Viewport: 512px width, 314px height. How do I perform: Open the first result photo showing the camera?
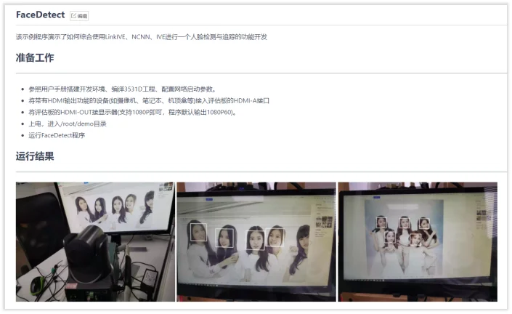pyautogui.click(x=95, y=241)
